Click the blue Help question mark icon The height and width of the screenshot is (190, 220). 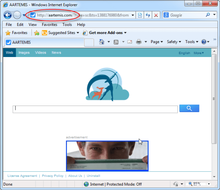click(x=203, y=42)
